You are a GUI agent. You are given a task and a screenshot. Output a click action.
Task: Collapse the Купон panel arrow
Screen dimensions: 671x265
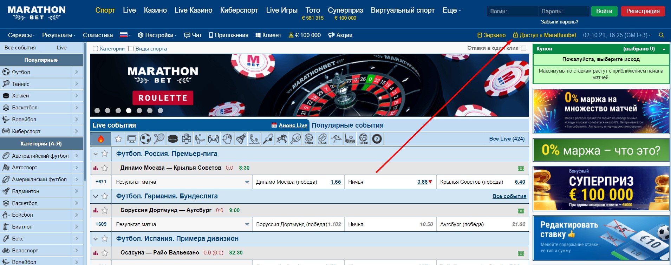tap(664, 49)
